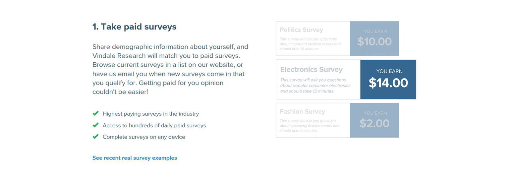The image size is (515, 179).
Task: Select the Fashion Survey card title
Action: coord(302,112)
